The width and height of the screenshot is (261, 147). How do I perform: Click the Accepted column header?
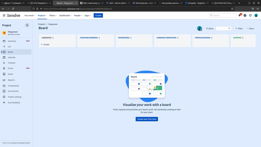pos(237,38)
